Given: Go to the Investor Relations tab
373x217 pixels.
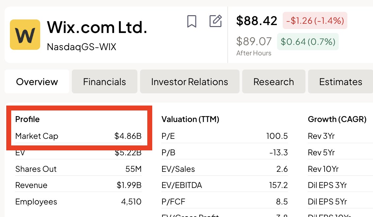Looking at the screenshot, I should pos(189,81).
